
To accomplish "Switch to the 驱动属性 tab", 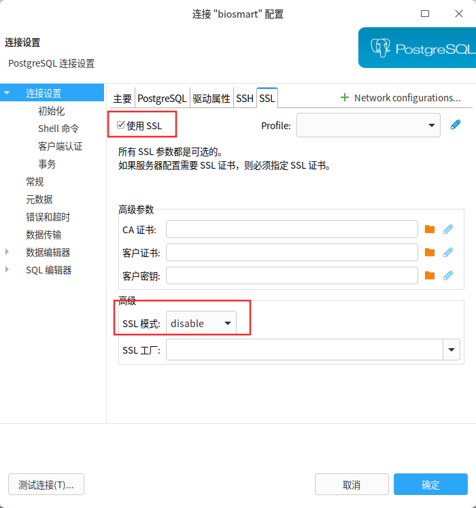I will point(211,99).
